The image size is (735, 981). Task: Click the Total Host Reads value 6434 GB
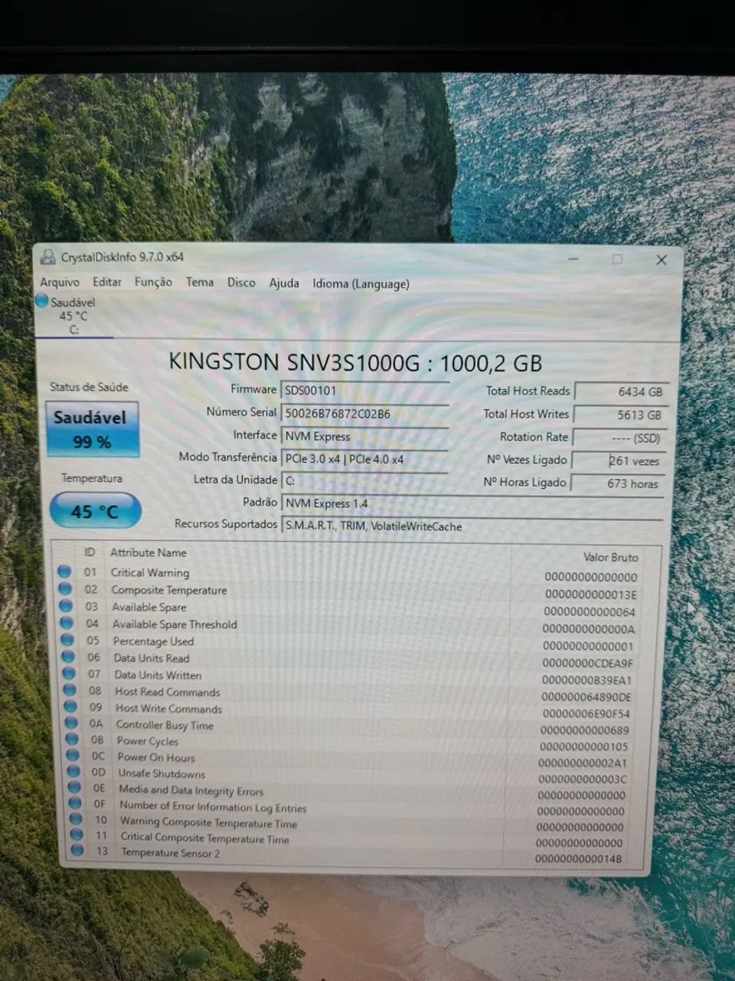click(x=622, y=392)
